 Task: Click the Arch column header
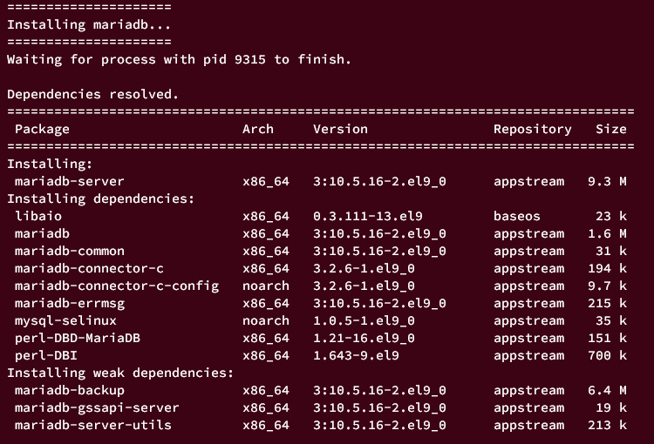click(258, 129)
